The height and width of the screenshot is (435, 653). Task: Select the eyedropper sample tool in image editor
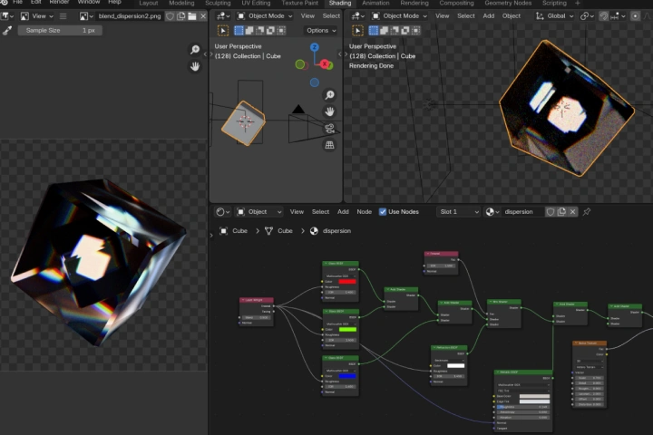pyautogui.click(x=7, y=31)
